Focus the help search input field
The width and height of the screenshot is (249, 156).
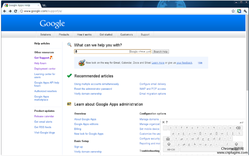coord(113,51)
